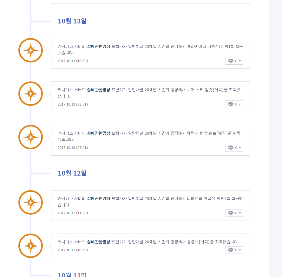
Task: Click the star icon beside 슈퍼 스타 암릿 entry
Action: click(30, 94)
